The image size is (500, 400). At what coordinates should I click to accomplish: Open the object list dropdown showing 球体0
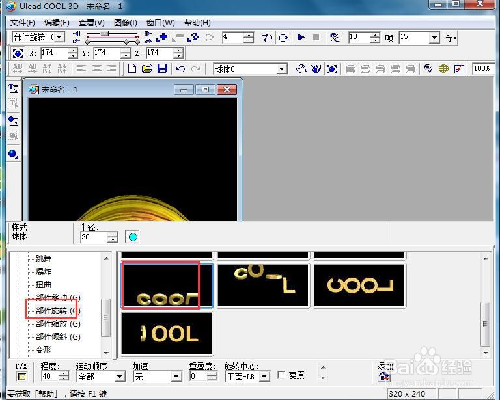[x=281, y=69]
